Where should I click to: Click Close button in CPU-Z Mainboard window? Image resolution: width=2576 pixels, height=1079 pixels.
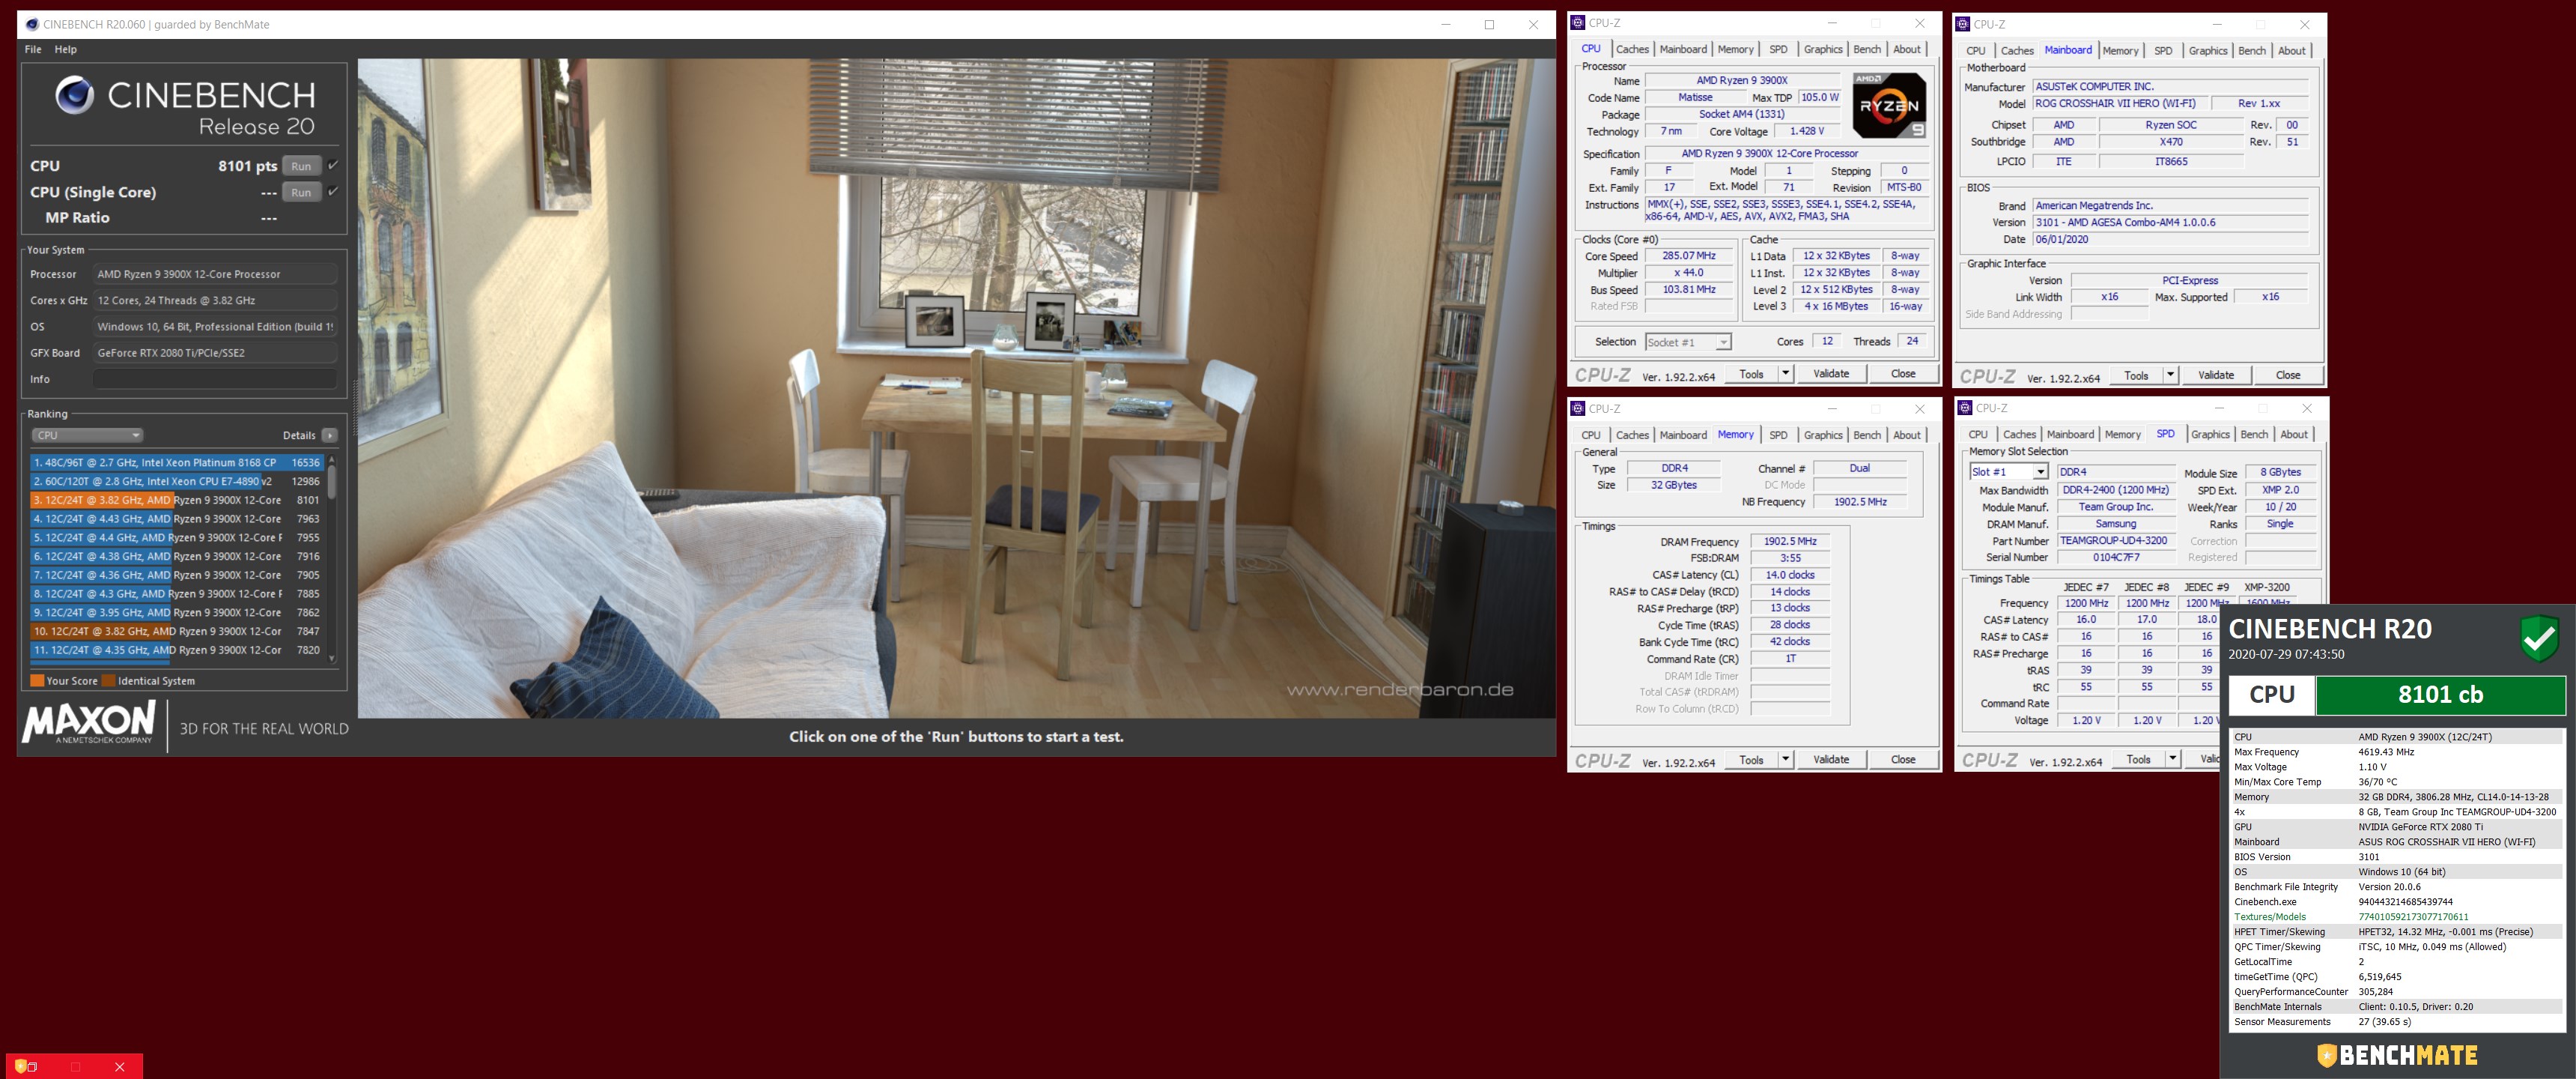click(2288, 375)
